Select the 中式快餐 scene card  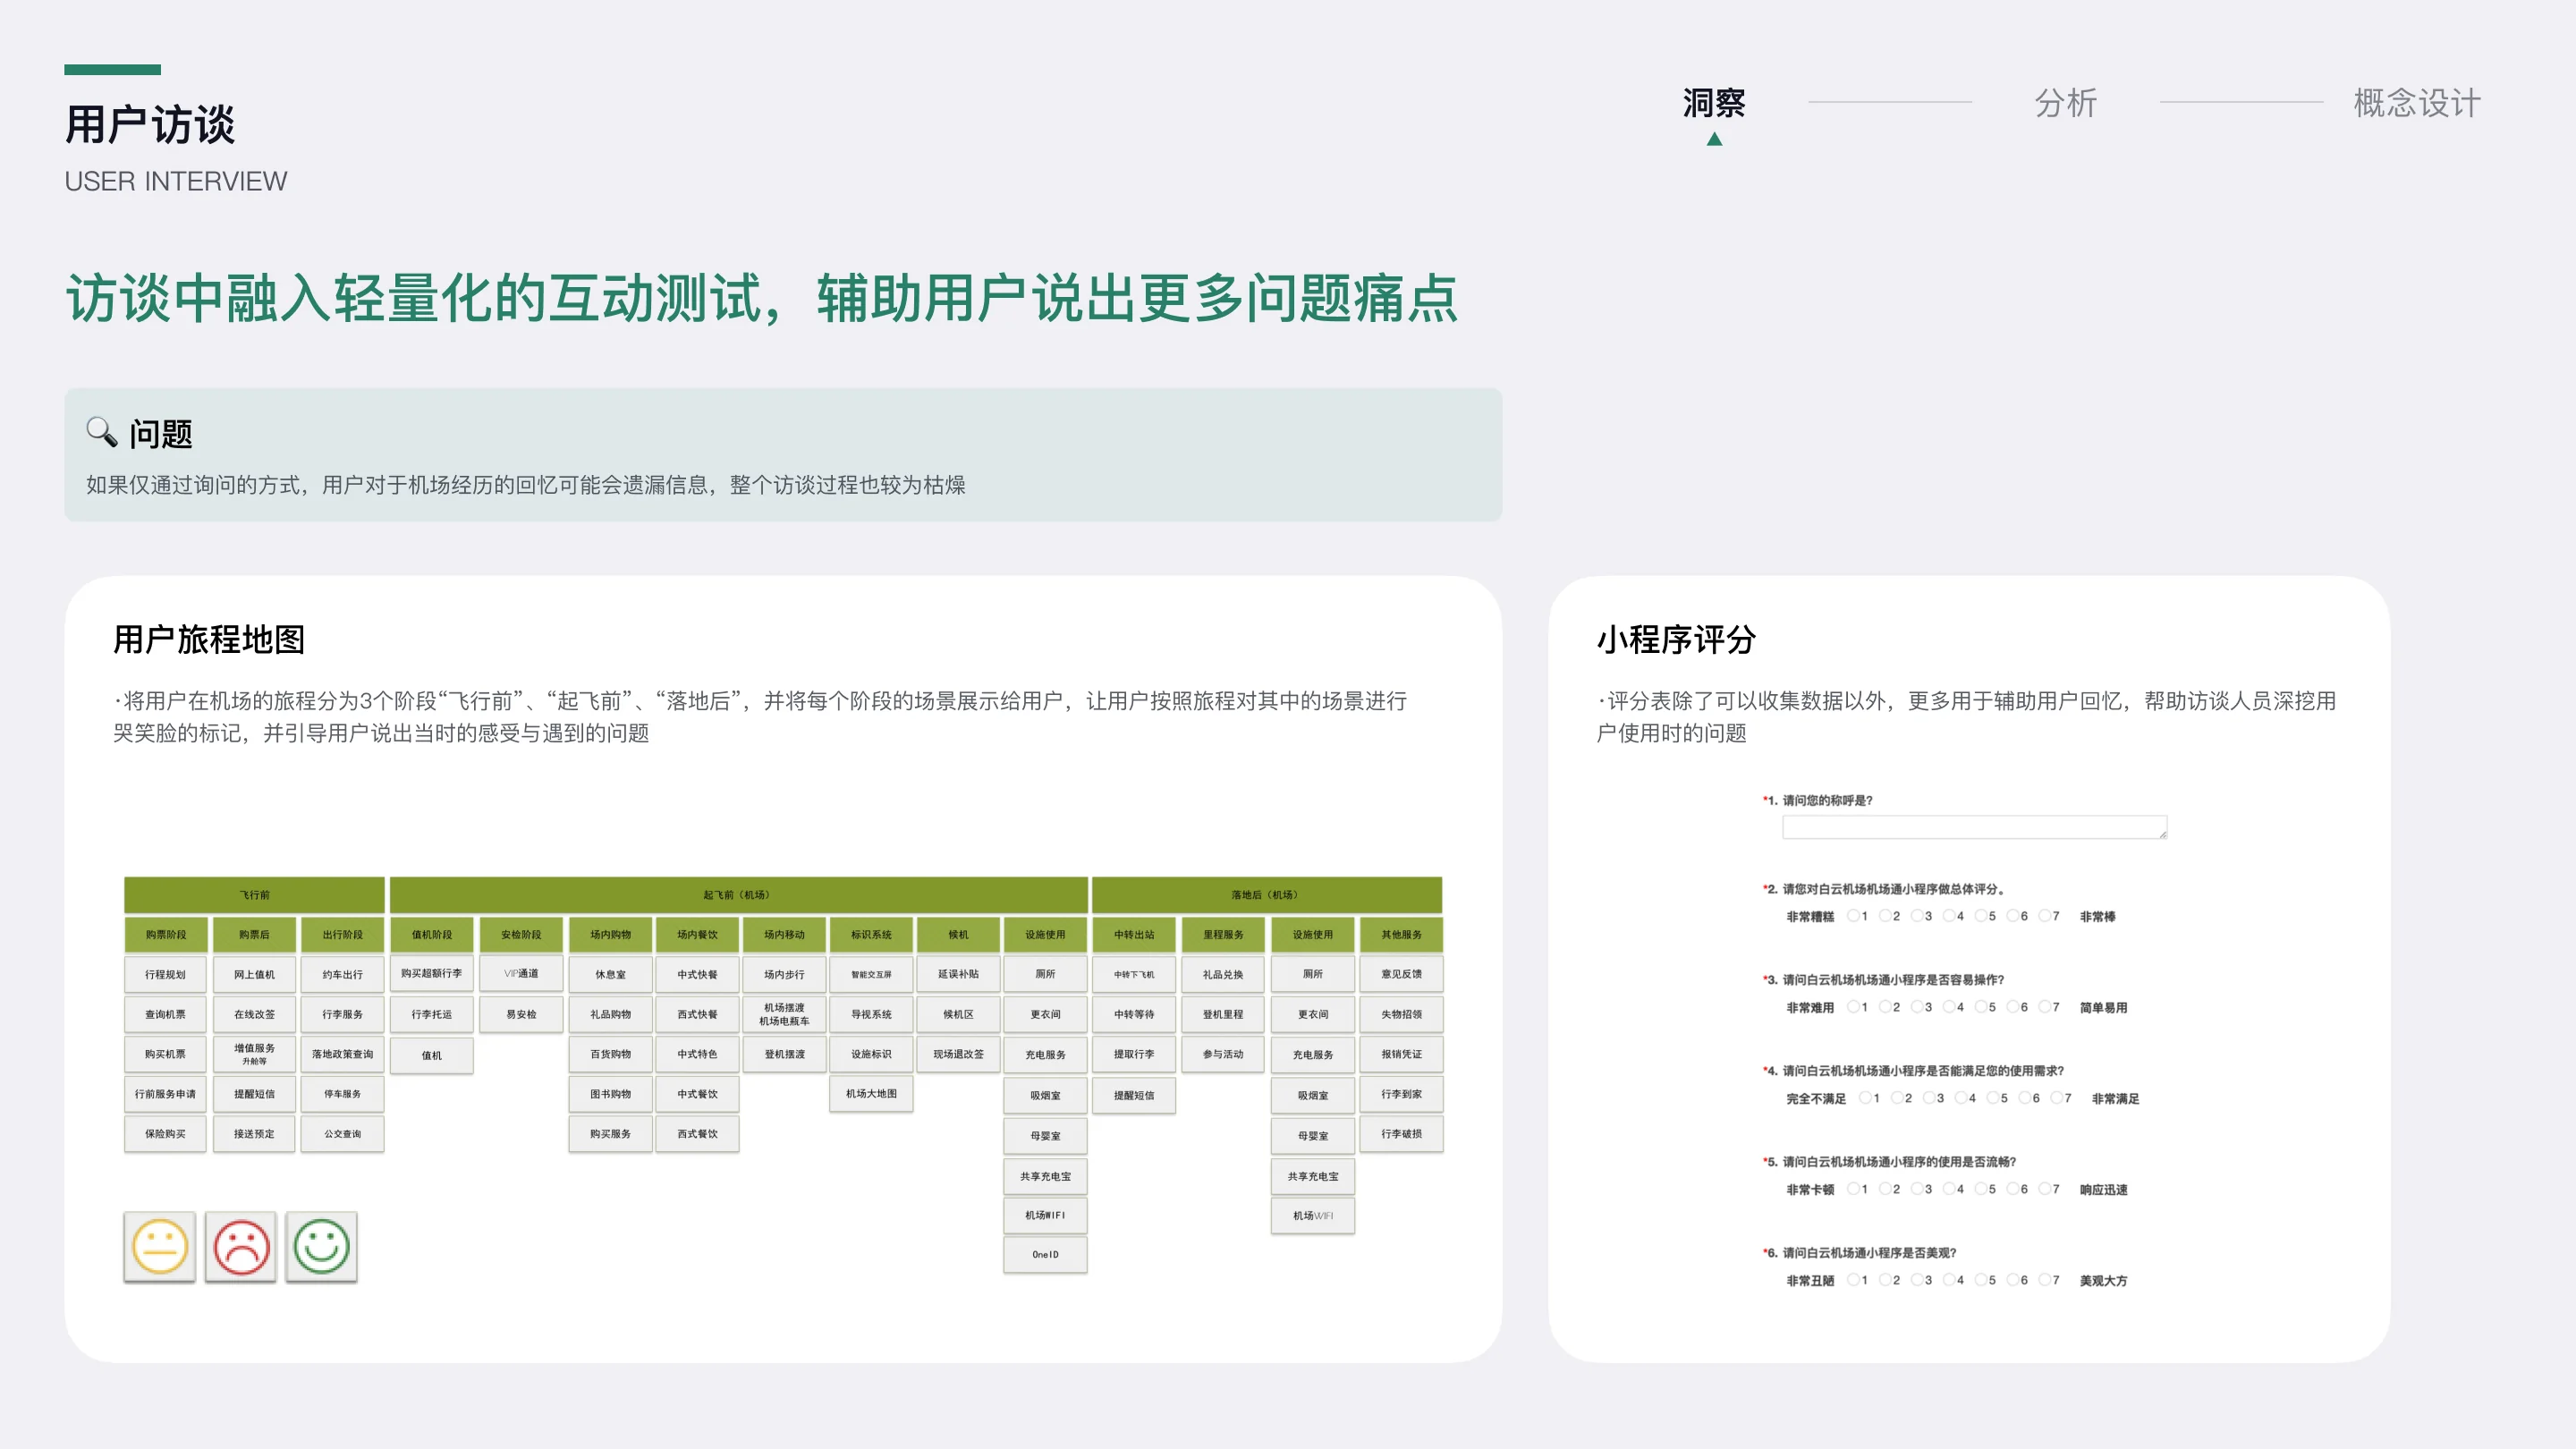point(697,974)
